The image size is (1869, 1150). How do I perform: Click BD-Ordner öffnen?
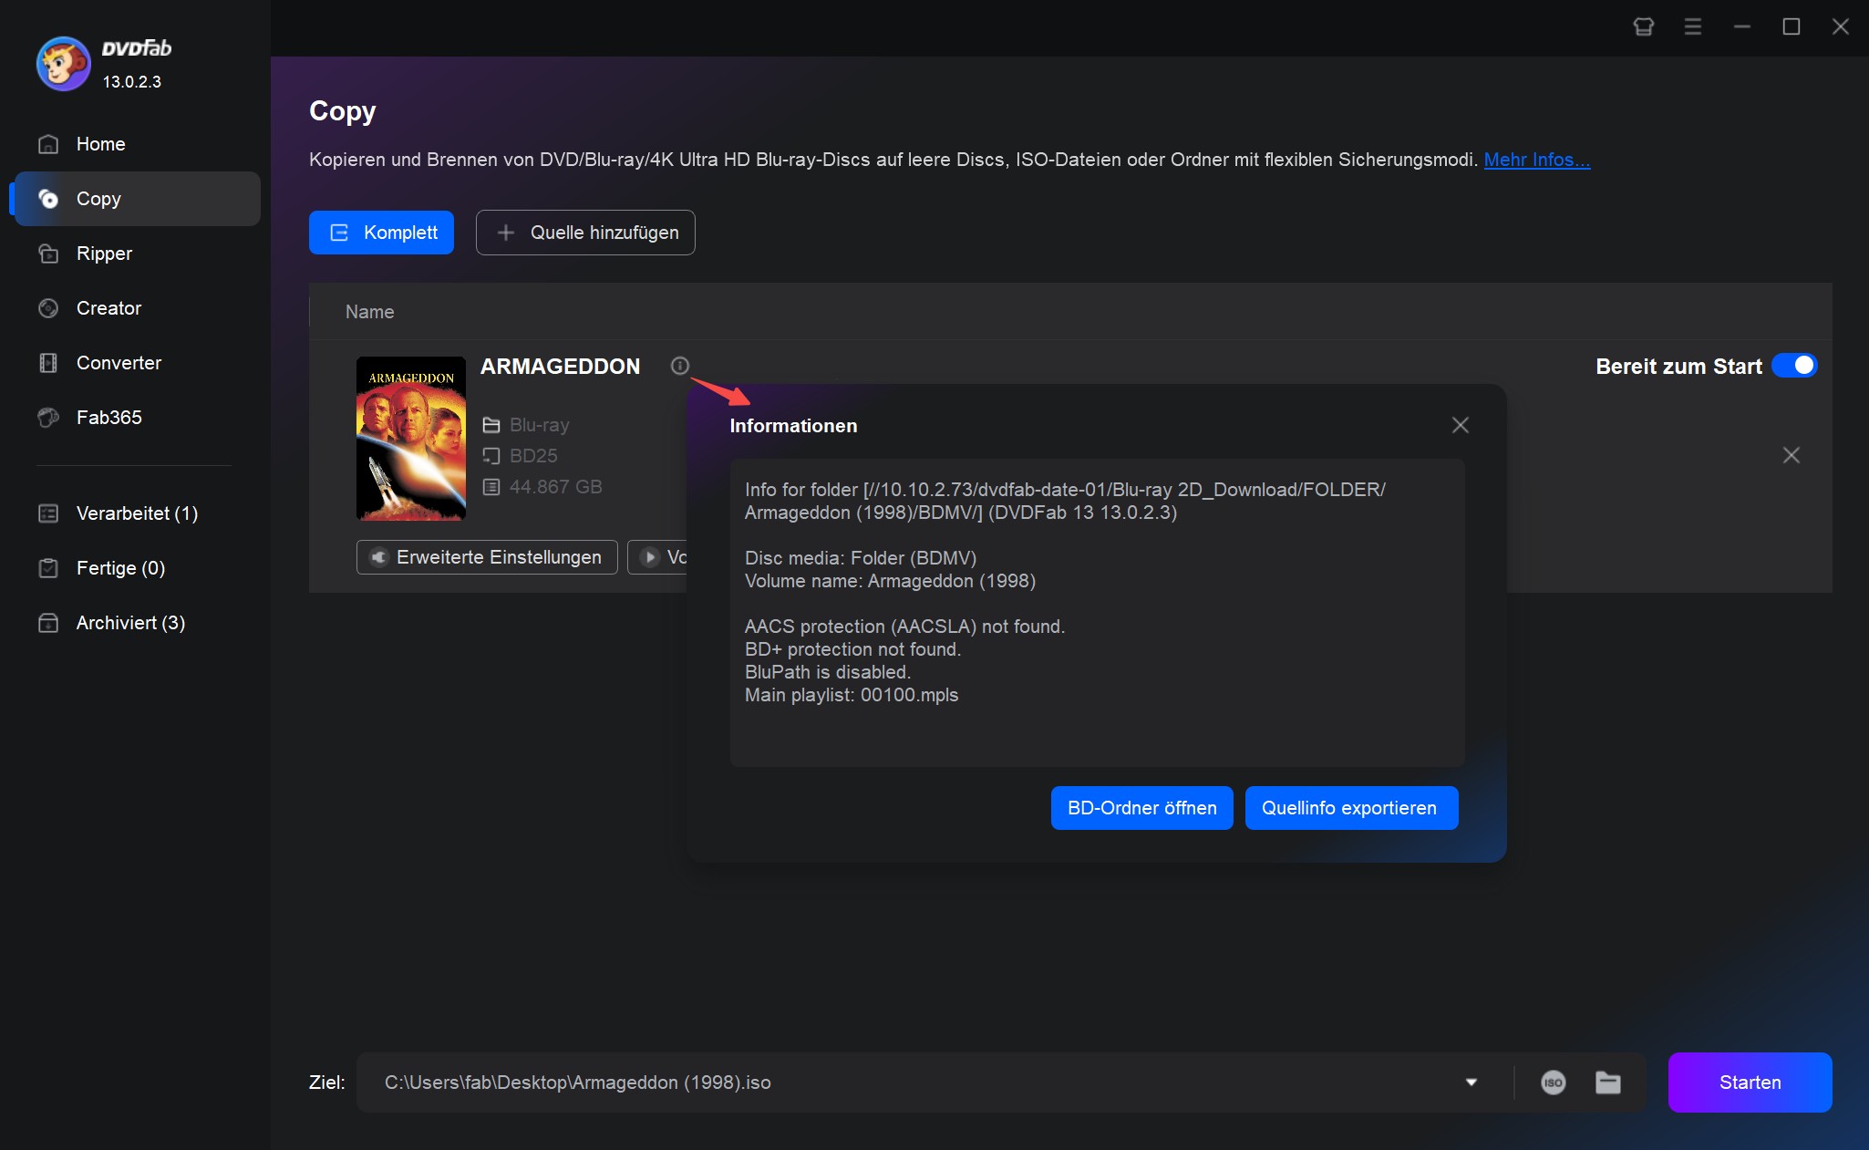pos(1141,808)
